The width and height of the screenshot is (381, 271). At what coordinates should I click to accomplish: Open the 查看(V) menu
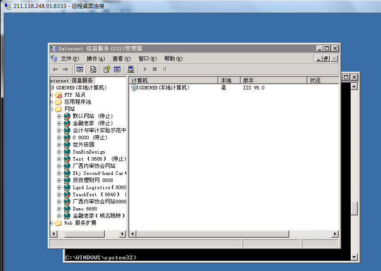pyautogui.click(x=122, y=59)
